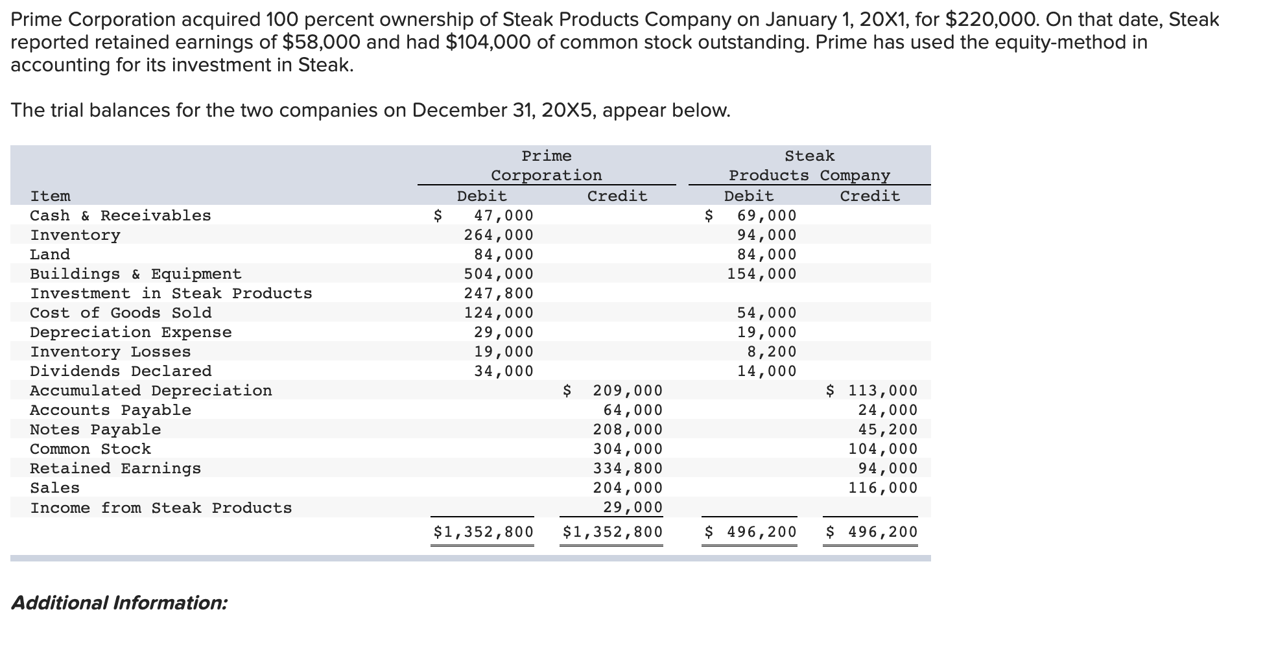This screenshot has height=660, width=1276.
Task: Click the 'Sales' row label
Action: pos(55,488)
